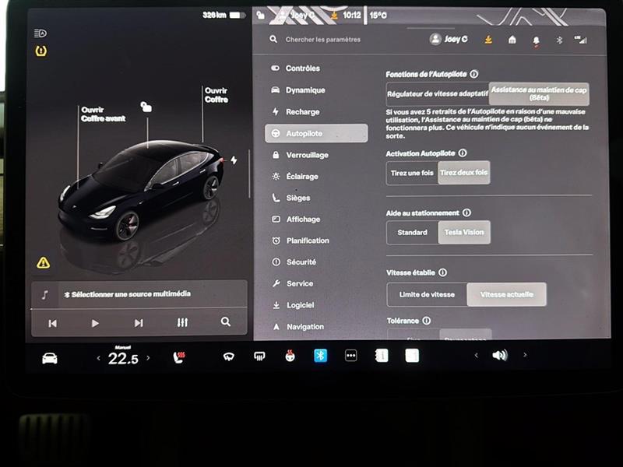Open the audio equalizer settings

click(182, 322)
